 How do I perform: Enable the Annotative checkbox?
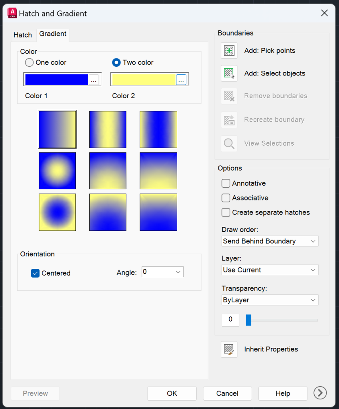[x=226, y=184]
